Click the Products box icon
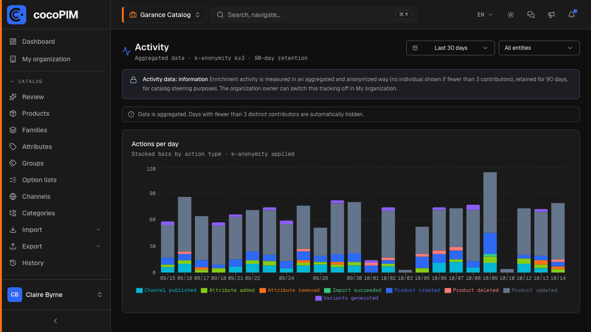The height and width of the screenshot is (332, 591). tap(13, 113)
